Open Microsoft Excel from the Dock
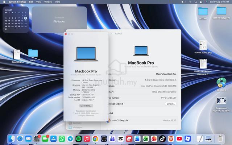The width and height of the screenshot is (232, 145). coord(146,139)
